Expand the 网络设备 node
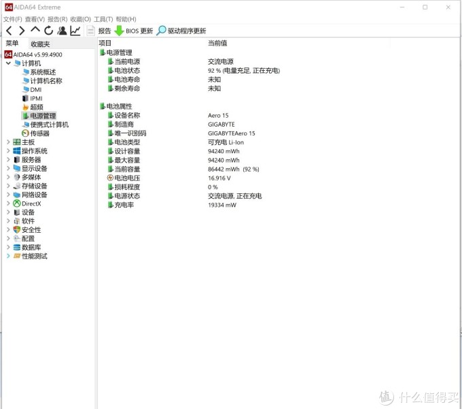Viewport: 462px width, 409px height. coord(8,195)
